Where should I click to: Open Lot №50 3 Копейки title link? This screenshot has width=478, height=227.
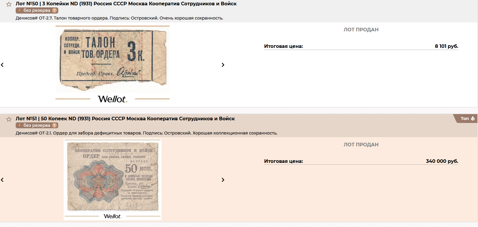[x=126, y=4]
